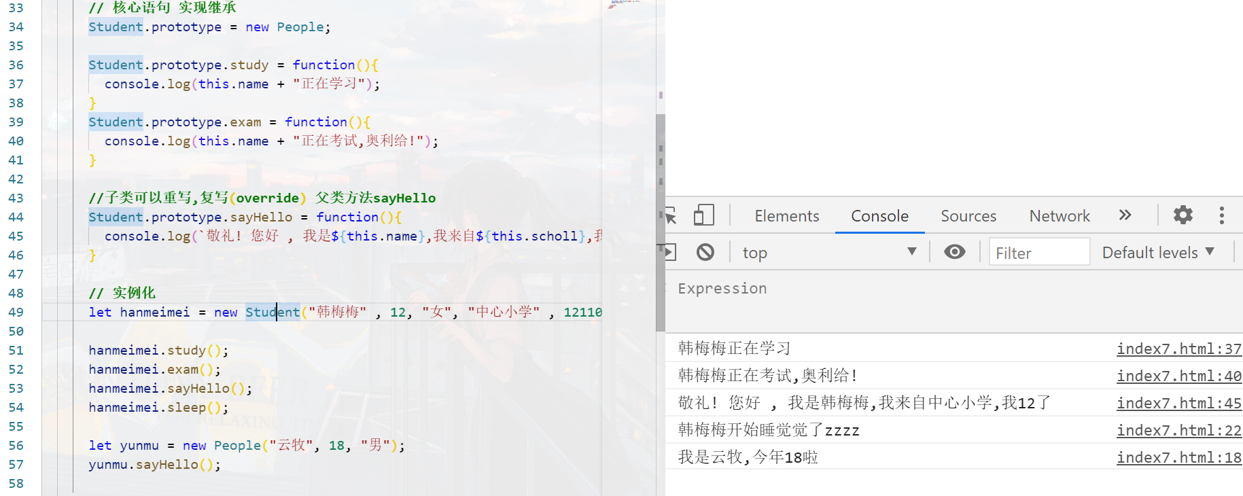Select the Console tab
Screen dimensions: 1243x496
(879, 216)
